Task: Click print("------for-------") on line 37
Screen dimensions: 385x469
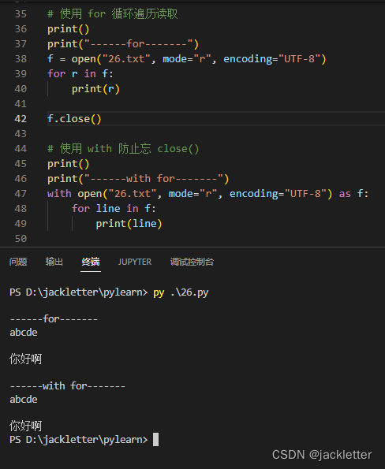Action: (123, 44)
